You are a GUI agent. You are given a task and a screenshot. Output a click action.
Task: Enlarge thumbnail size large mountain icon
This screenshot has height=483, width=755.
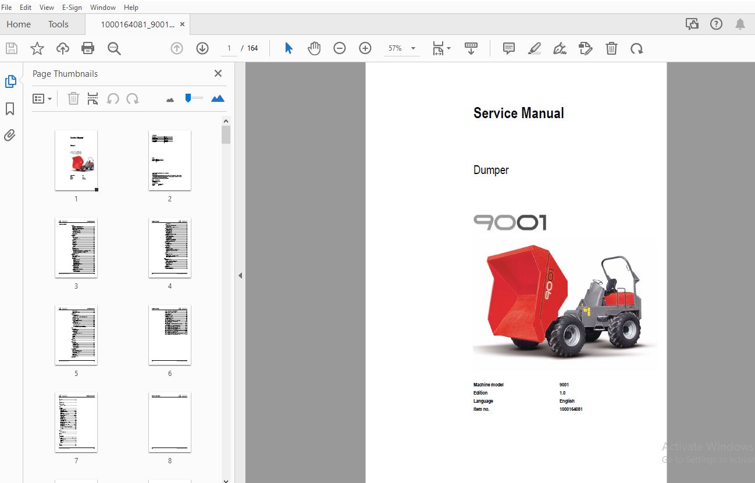coord(218,98)
